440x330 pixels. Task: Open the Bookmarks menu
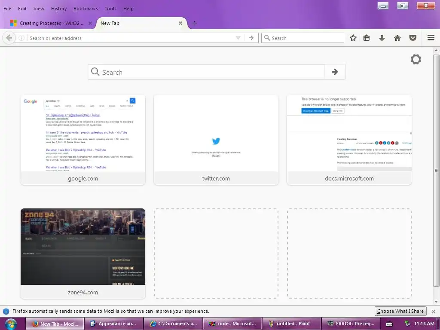click(x=86, y=9)
